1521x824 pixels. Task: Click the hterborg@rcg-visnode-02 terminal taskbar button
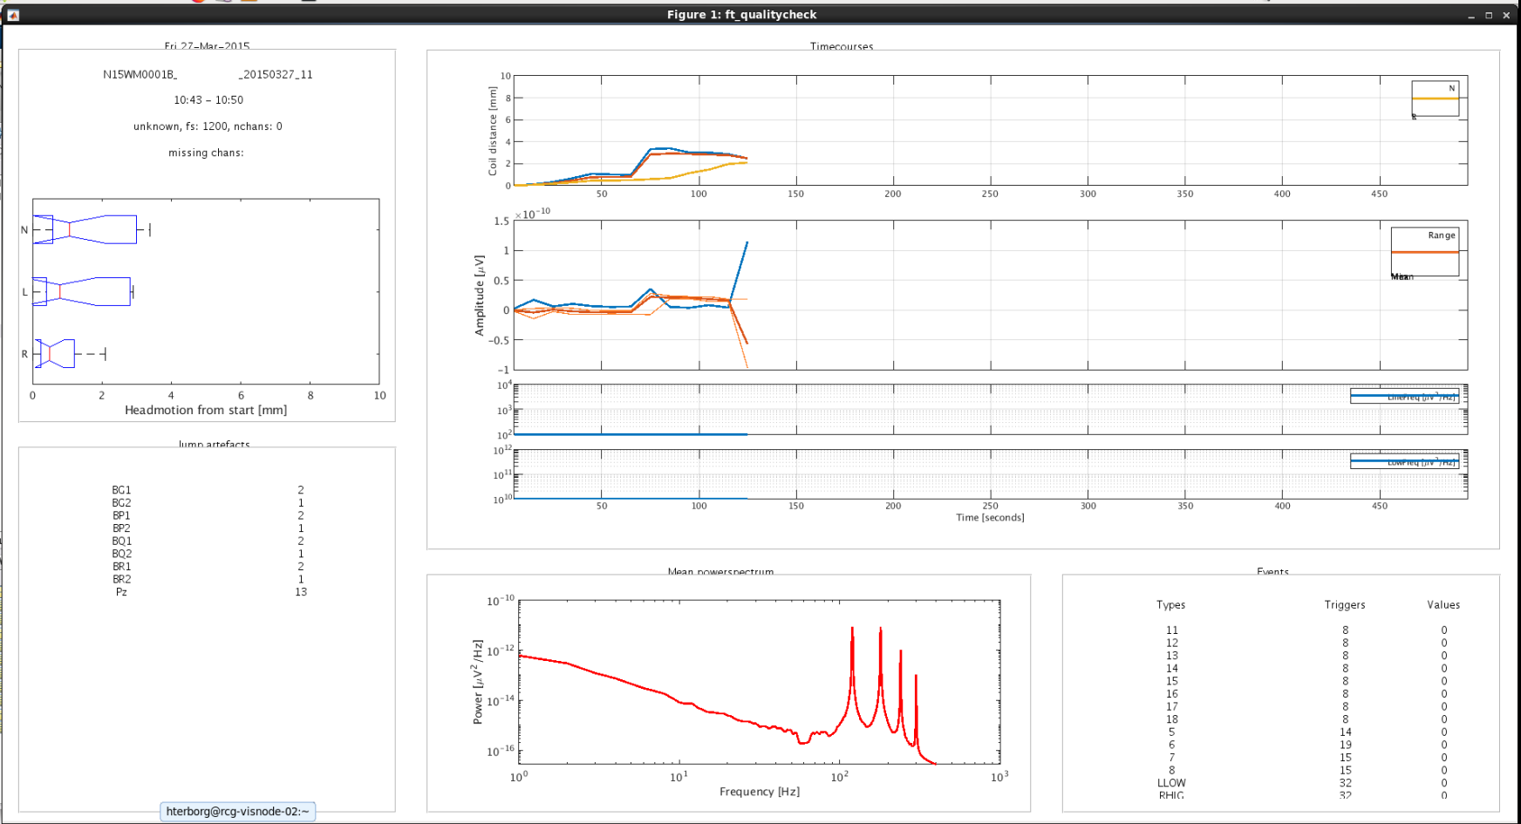click(x=237, y=812)
